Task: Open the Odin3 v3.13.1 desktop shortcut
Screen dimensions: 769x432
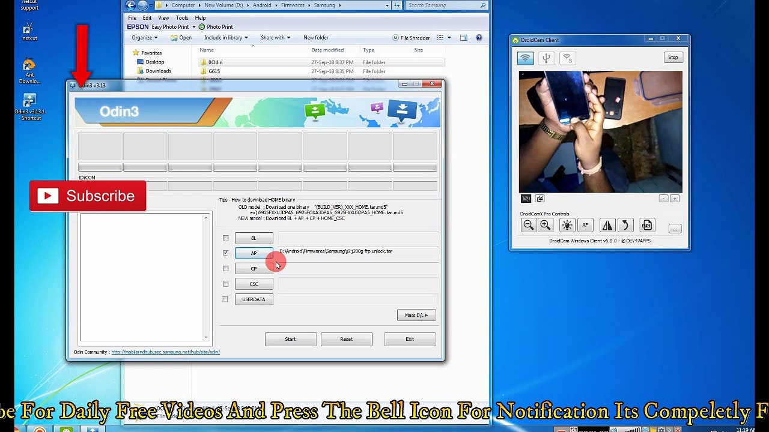Action: 29,107
